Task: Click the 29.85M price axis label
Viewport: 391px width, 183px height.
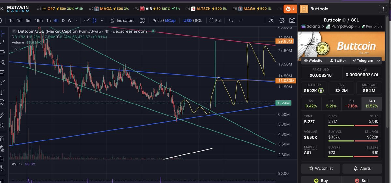Action: (285, 41)
